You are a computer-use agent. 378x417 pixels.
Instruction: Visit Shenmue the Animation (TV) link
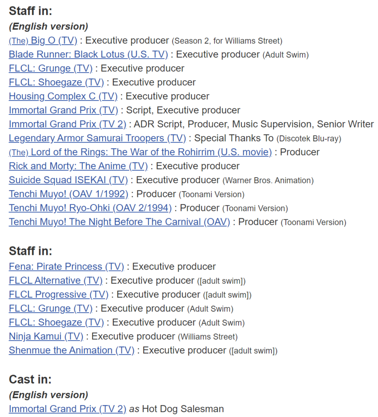(x=71, y=350)
